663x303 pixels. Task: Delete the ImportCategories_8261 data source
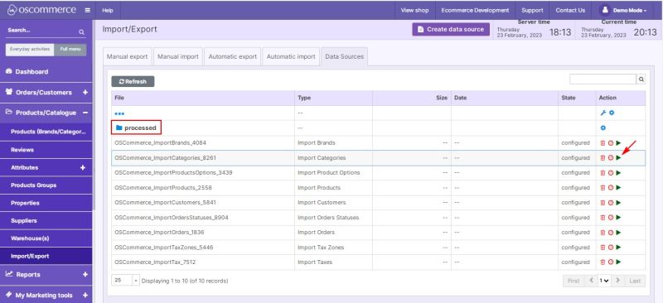(603, 157)
